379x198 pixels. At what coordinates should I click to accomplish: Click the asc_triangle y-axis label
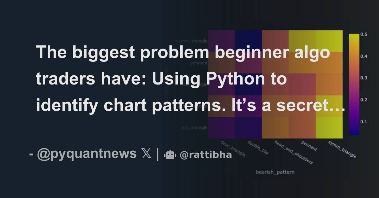(x=195, y=127)
